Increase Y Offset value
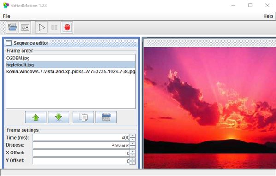Viewport: 276px width, 176px height. (133, 159)
